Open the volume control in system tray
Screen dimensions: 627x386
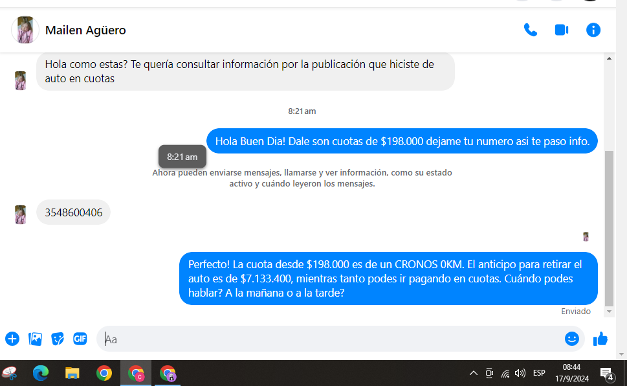pyautogui.click(x=520, y=373)
